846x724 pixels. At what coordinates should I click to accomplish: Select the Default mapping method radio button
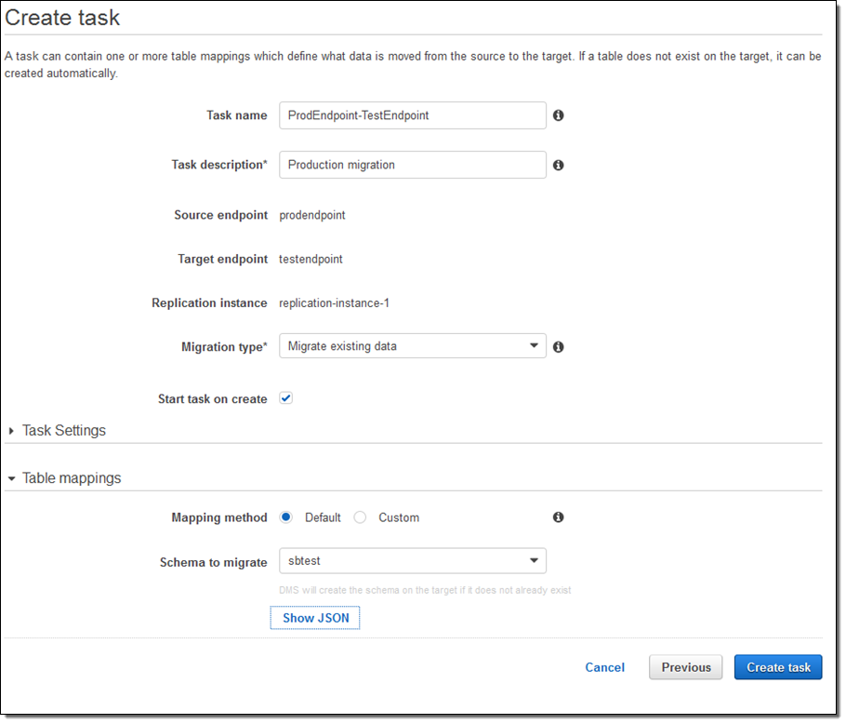pyautogui.click(x=286, y=517)
